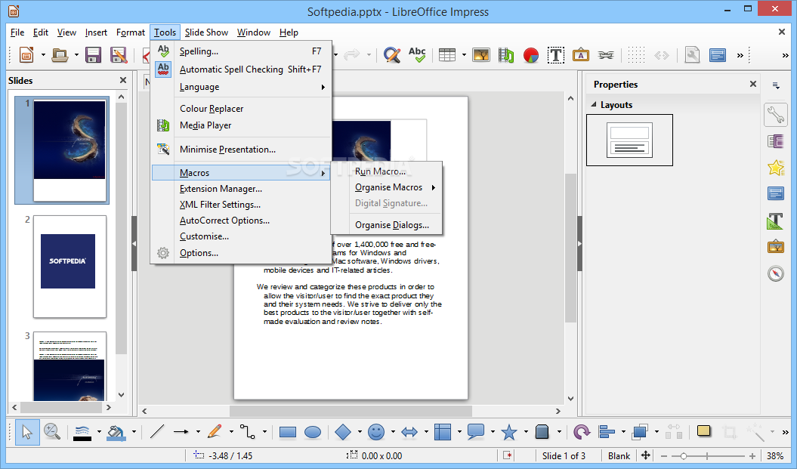Open line color dropdown arrow
This screenshot has width=797, height=469.
(99, 432)
